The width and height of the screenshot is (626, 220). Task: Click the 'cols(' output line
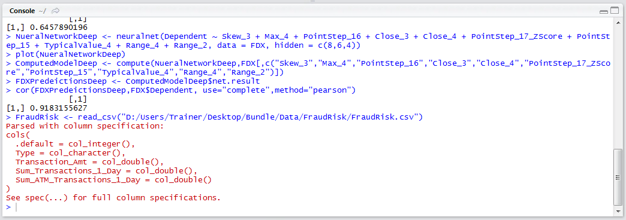[x=19, y=135]
